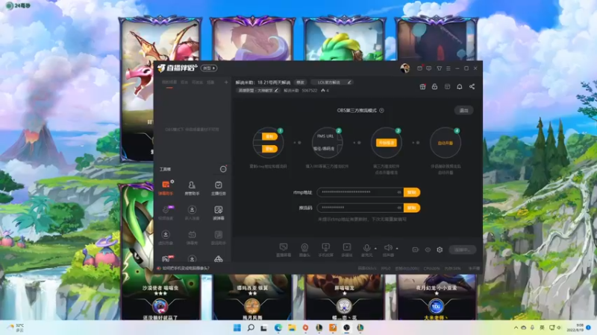Click the upper copy button in step one
Screen dimensions: 597x335
coord(269,136)
